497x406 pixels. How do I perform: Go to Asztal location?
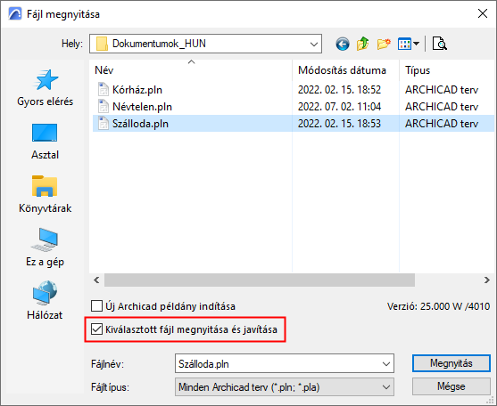tap(45, 142)
